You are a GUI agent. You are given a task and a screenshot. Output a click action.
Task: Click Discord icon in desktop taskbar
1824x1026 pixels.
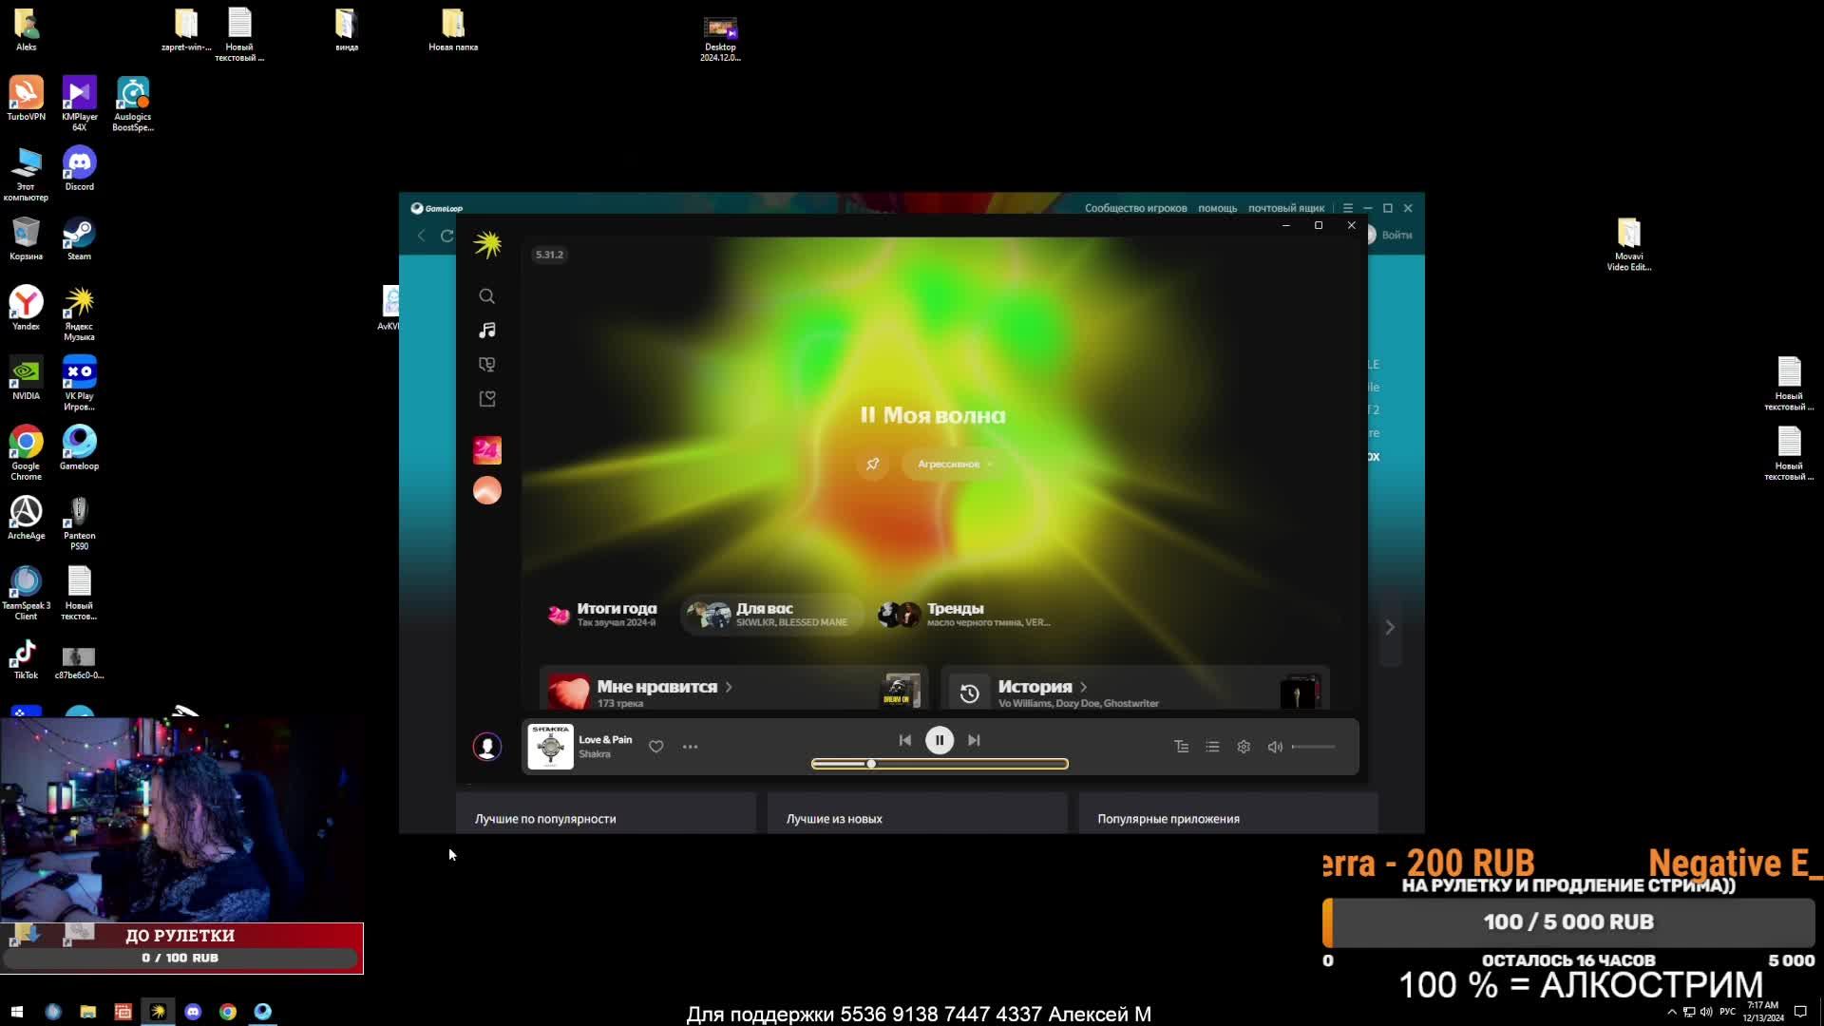click(193, 1011)
